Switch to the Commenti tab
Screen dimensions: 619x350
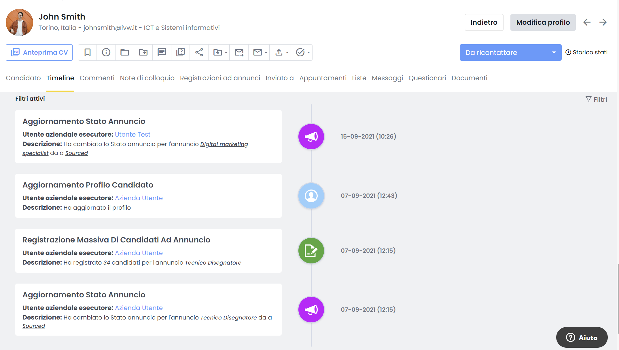pos(97,78)
